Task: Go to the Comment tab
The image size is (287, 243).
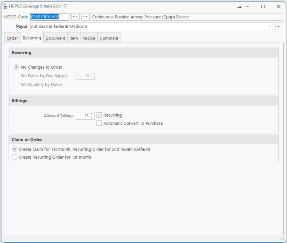Action: 109,38
